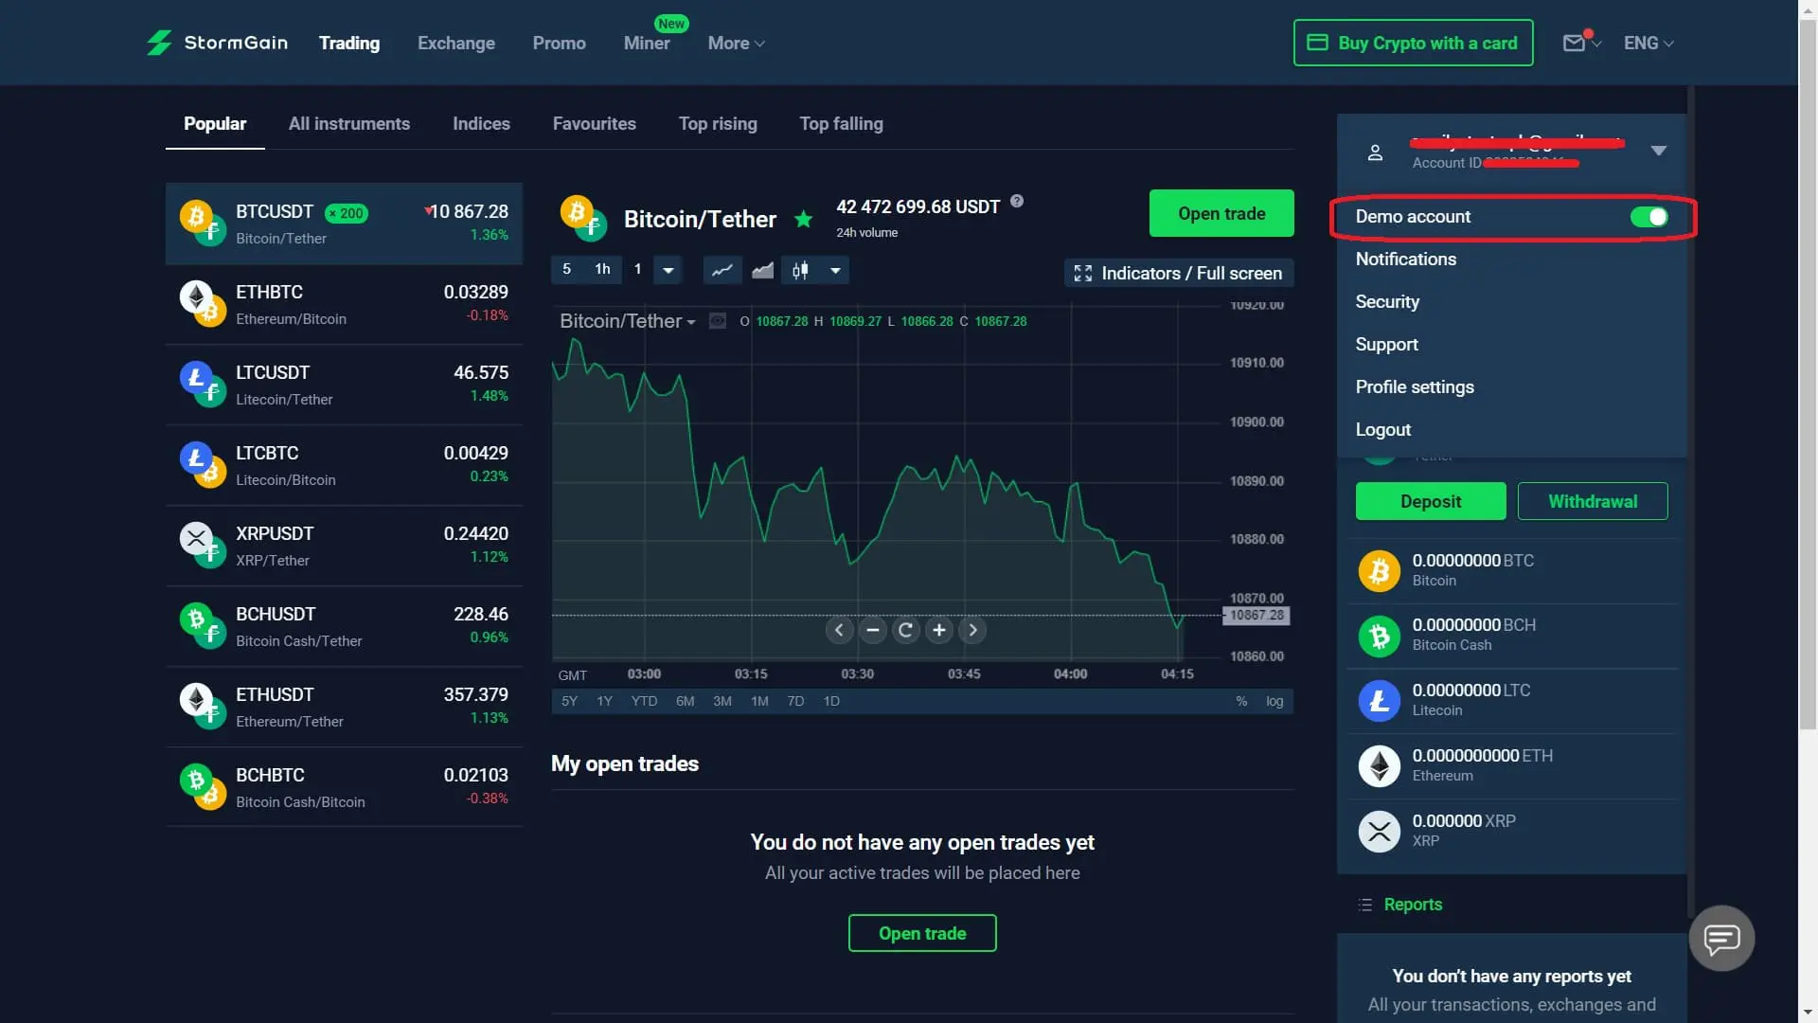The image size is (1818, 1023).
Task: Click the Litecoin wallet icon
Action: pyautogui.click(x=1380, y=701)
